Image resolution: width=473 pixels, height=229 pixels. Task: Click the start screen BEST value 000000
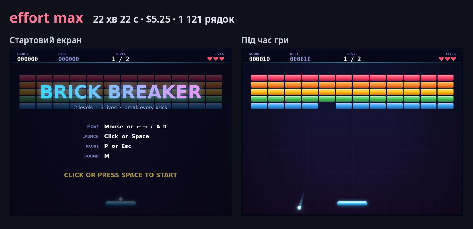[69, 59]
